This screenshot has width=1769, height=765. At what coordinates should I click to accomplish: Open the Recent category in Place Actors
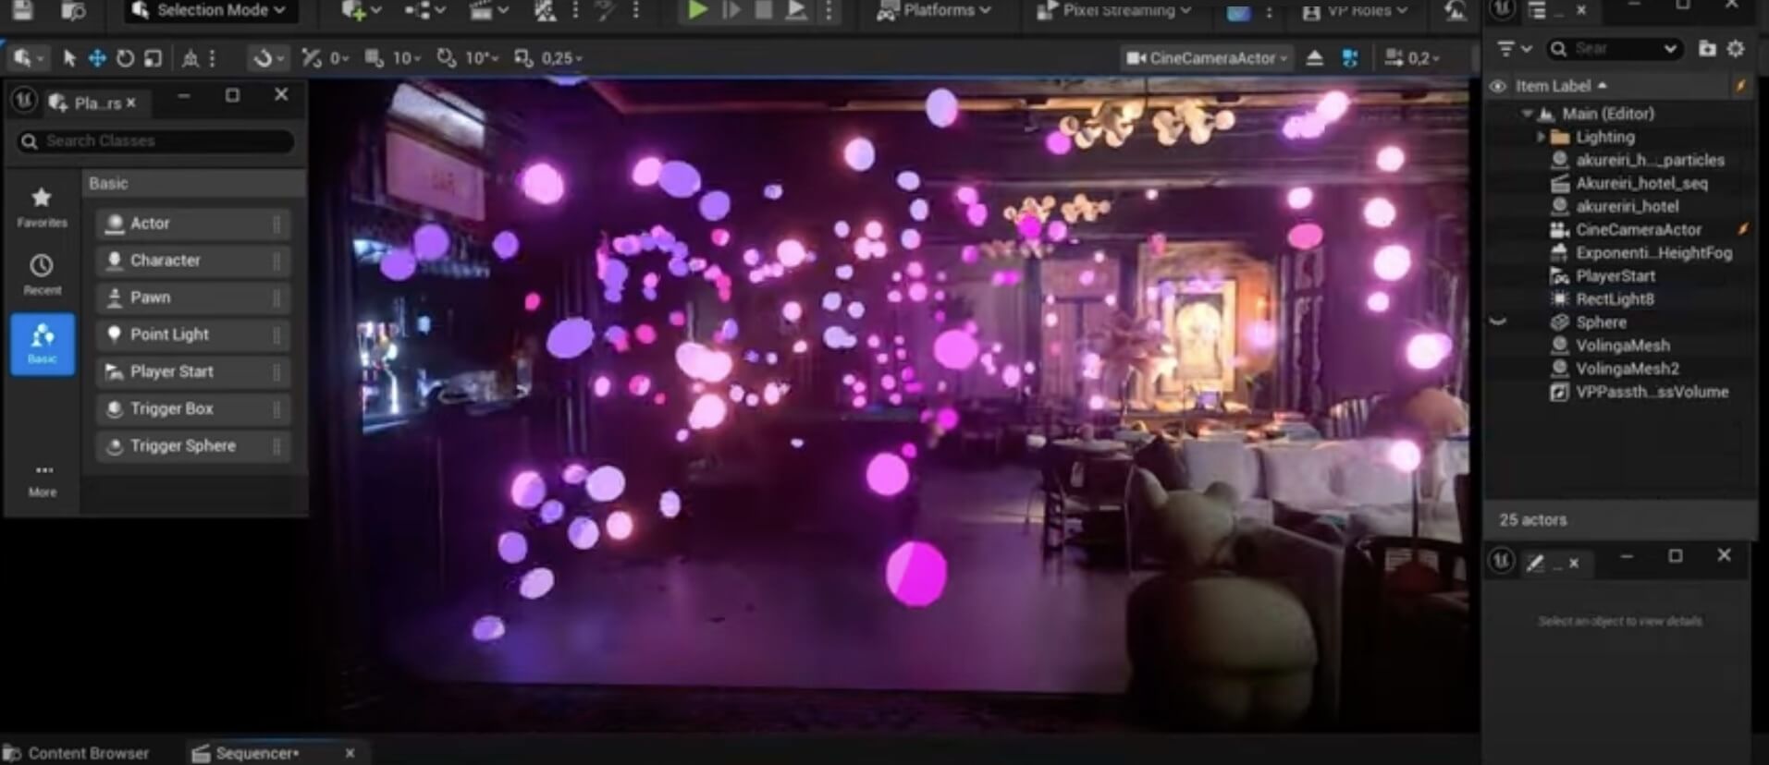[42, 274]
